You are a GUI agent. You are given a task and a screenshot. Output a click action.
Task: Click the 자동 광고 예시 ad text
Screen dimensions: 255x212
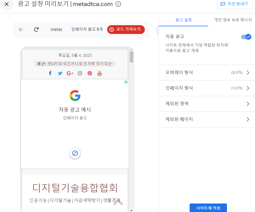coord(75,110)
